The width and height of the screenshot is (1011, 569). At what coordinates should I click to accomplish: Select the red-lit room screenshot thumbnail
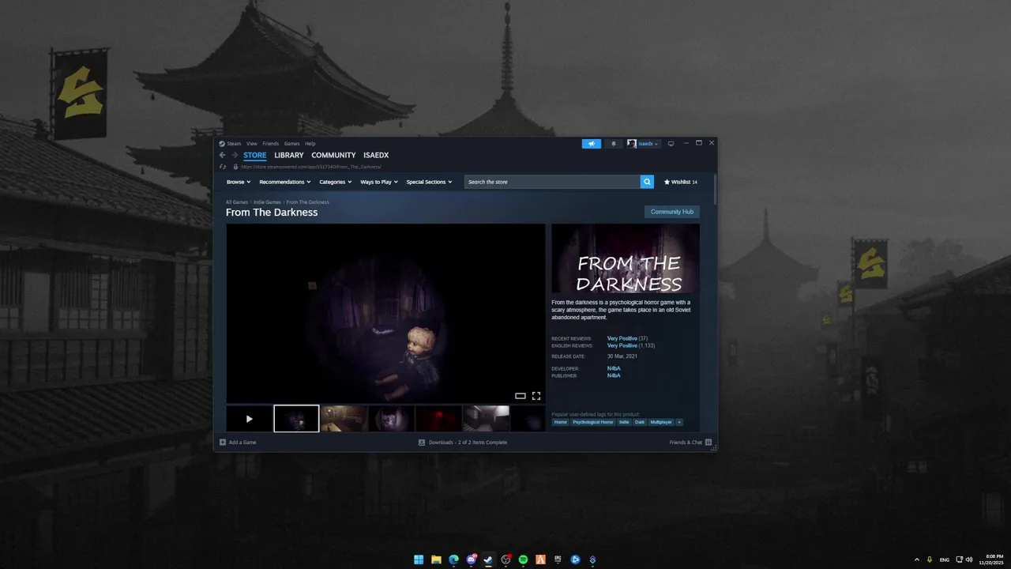pos(438,419)
